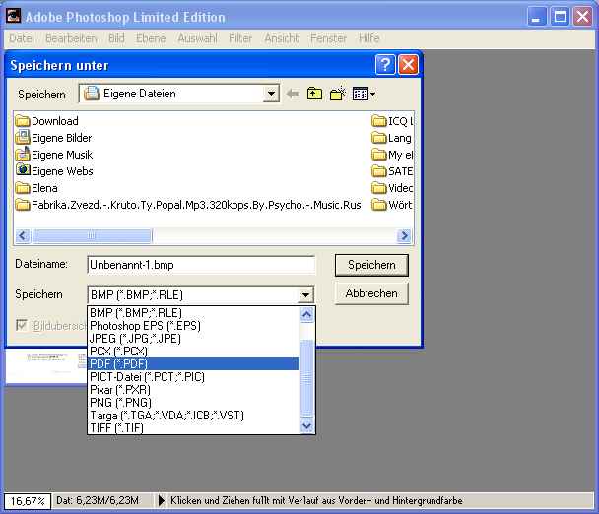Open the Ansicht menu
The height and width of the screenshot is (514, 599).
(x=282, y=38)
